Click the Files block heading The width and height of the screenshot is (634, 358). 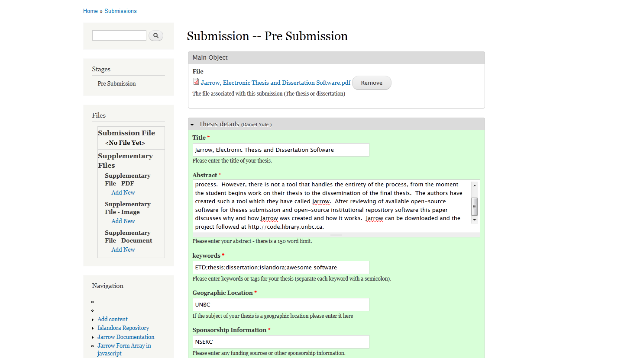coord(99,115)
